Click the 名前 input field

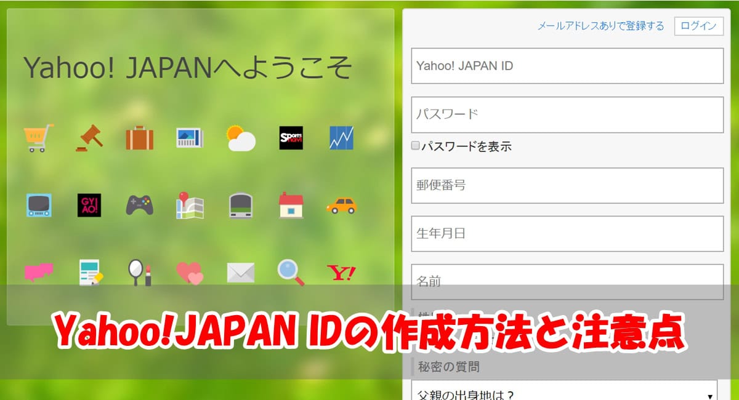567,282
